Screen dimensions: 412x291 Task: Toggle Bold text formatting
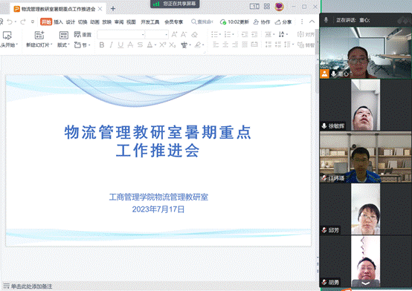(102, 45)
